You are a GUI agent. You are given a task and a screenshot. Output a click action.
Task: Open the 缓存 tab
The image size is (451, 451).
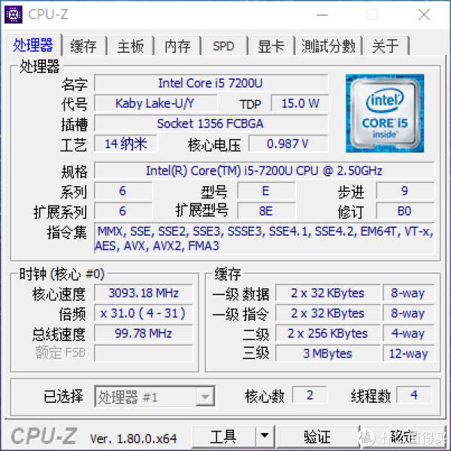tap(83, 46)
